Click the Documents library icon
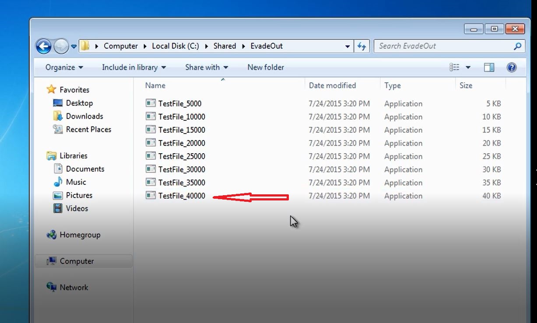Image resolution: width=537 pixels, height=323 pixels. (58, 169)
